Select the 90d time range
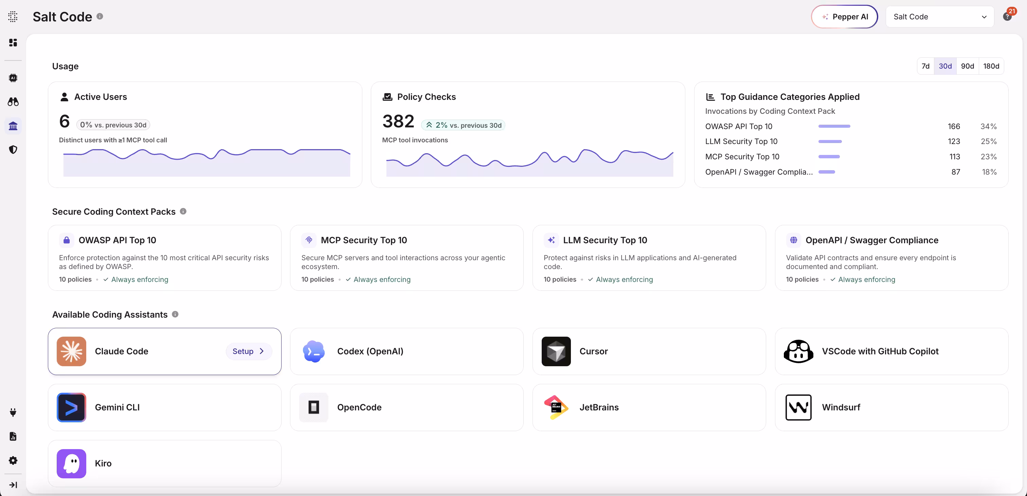Viewport: 1027px width, 496px height. pos(968,66)
